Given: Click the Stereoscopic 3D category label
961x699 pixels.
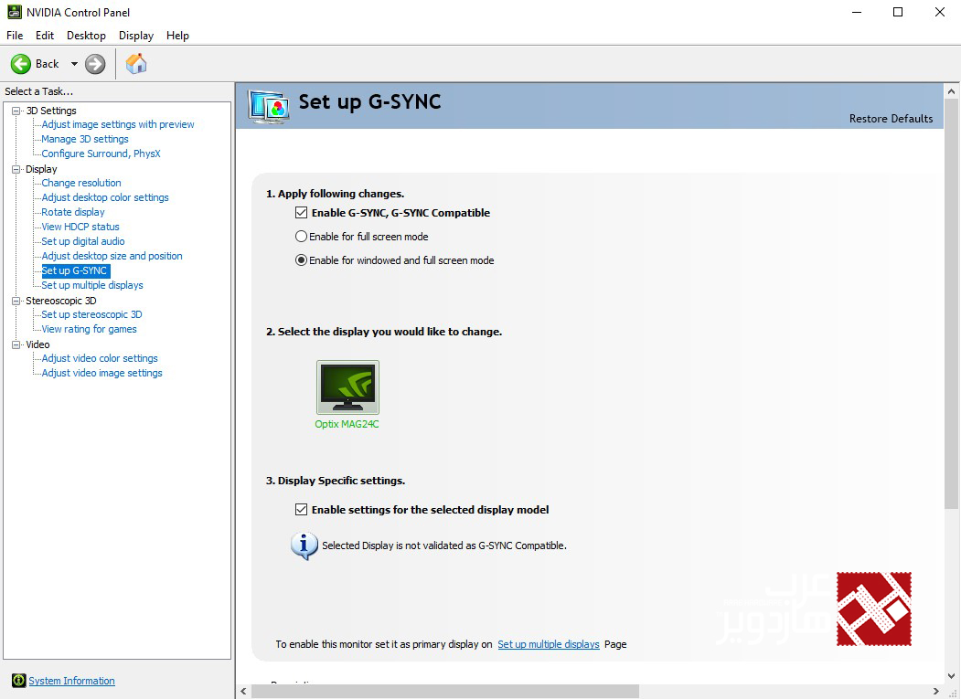Looking at the screenshot, I should pos(61,301).
